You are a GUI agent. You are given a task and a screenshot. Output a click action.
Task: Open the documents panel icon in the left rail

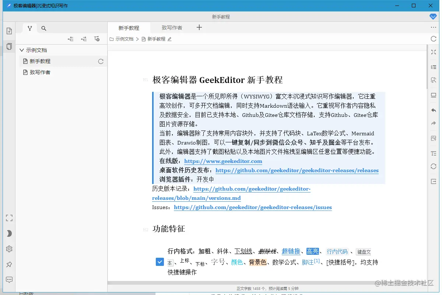9,46
